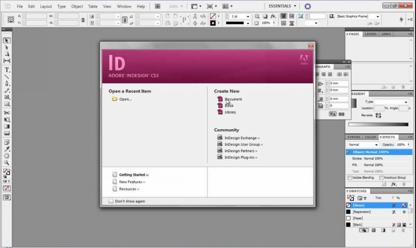Click the Document icon under Create New

[220, 99]
